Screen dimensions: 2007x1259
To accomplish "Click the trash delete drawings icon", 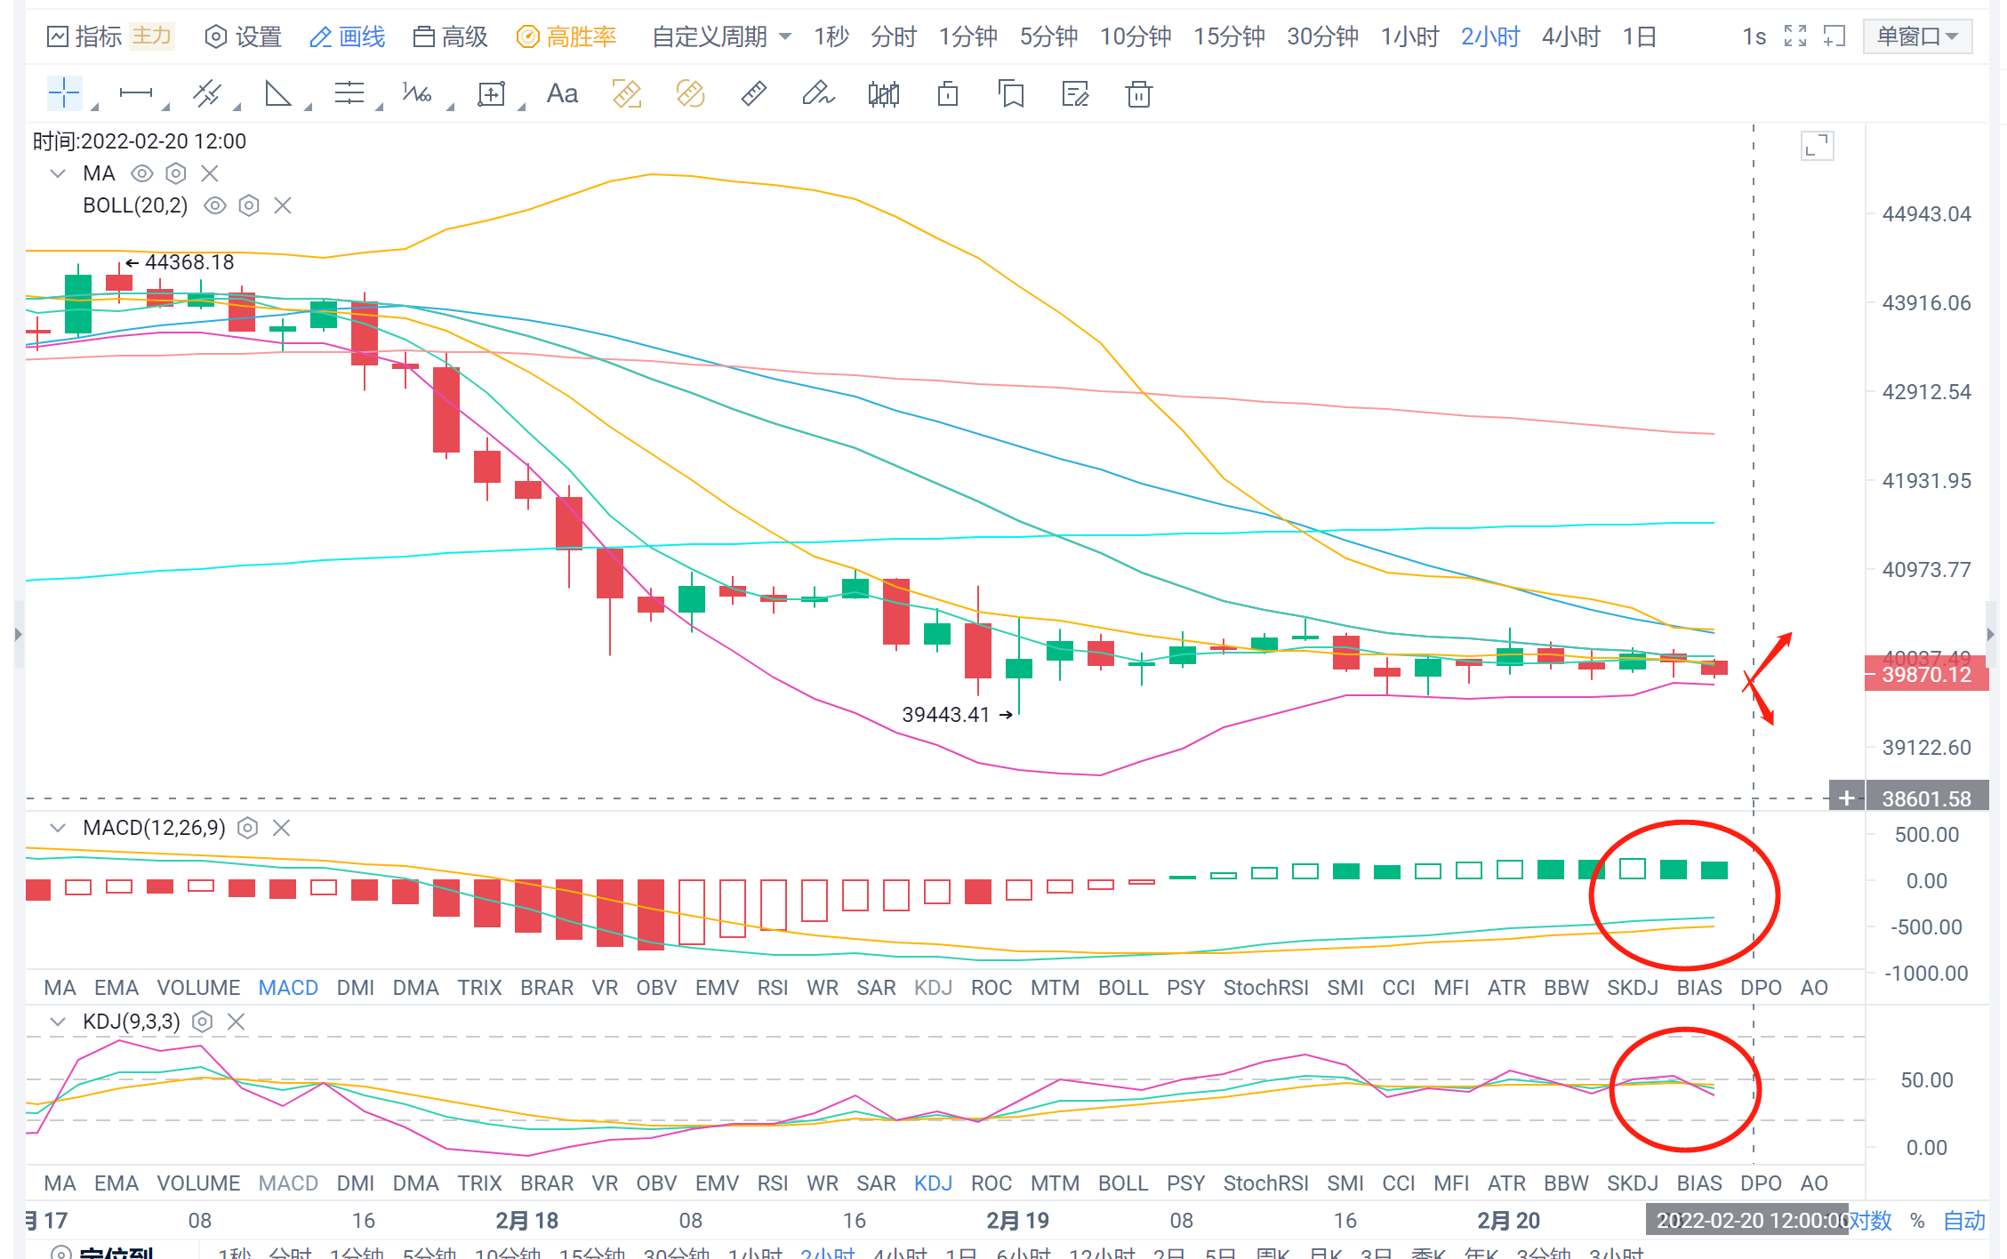I will pyautogui.click(x=1138, y=93).
